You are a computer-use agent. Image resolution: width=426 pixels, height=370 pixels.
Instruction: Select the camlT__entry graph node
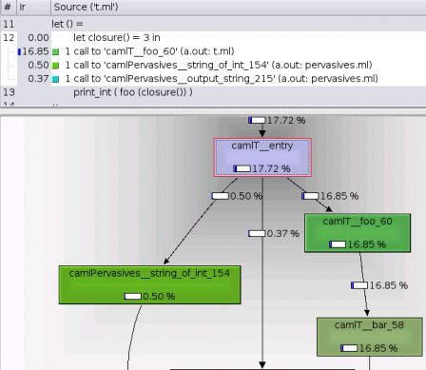click(x=262, y=157)
